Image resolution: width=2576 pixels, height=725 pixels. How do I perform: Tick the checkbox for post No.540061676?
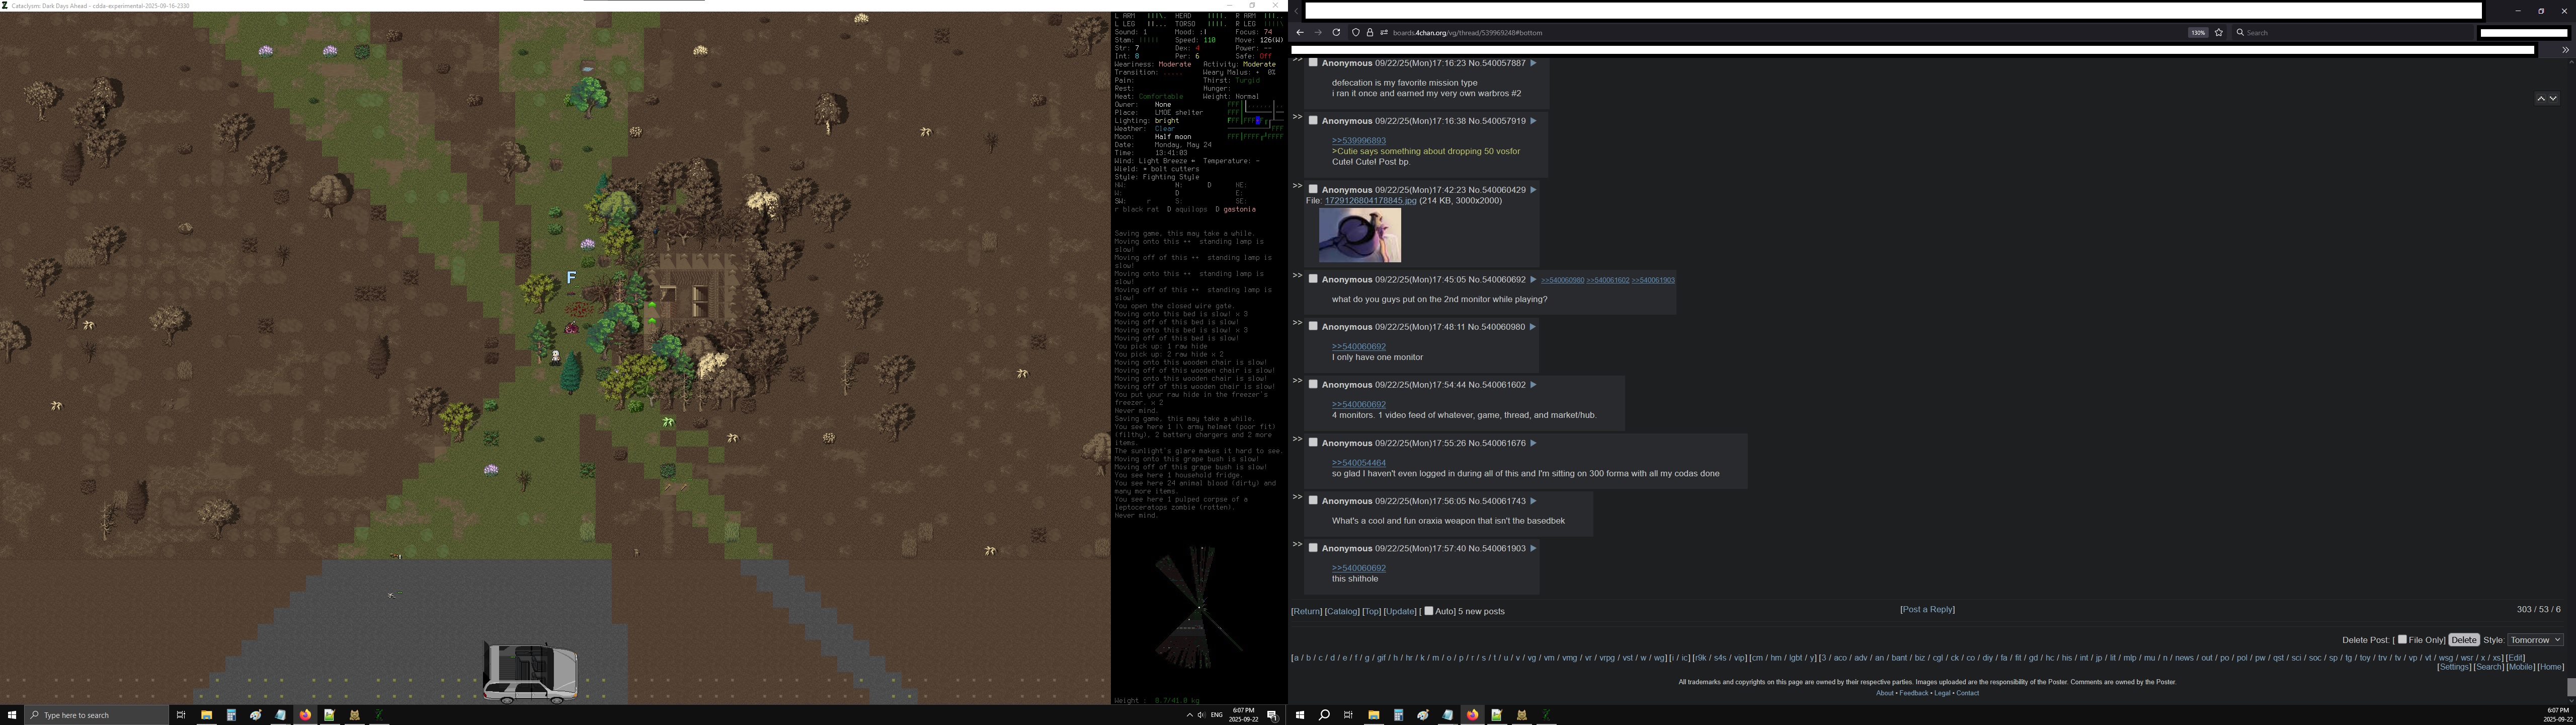[1313, 443]
